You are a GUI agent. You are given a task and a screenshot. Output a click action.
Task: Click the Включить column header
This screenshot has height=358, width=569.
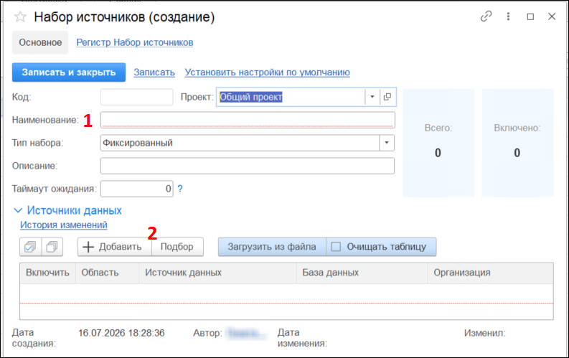(x=47, y=273)
